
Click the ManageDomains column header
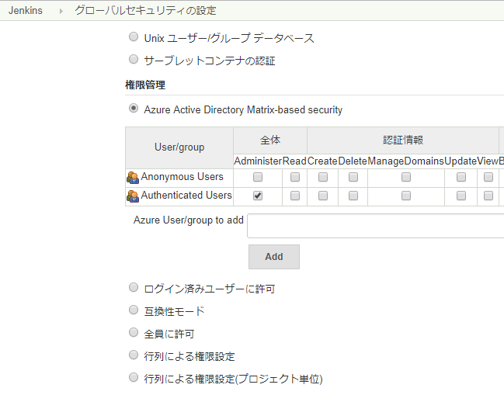(x=405, y=161)
